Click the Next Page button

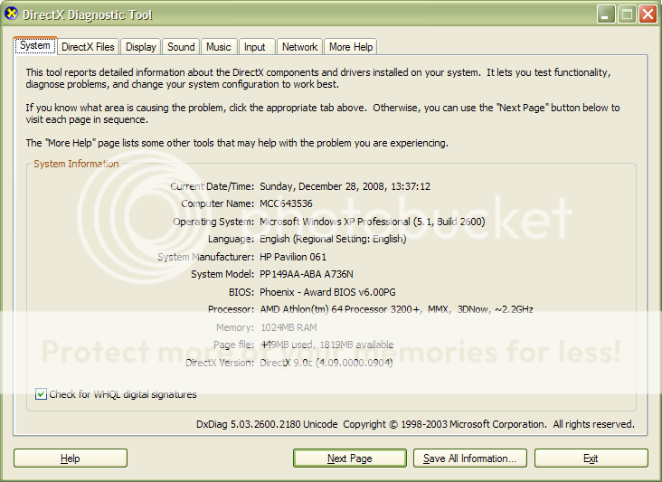coord(349,458)
